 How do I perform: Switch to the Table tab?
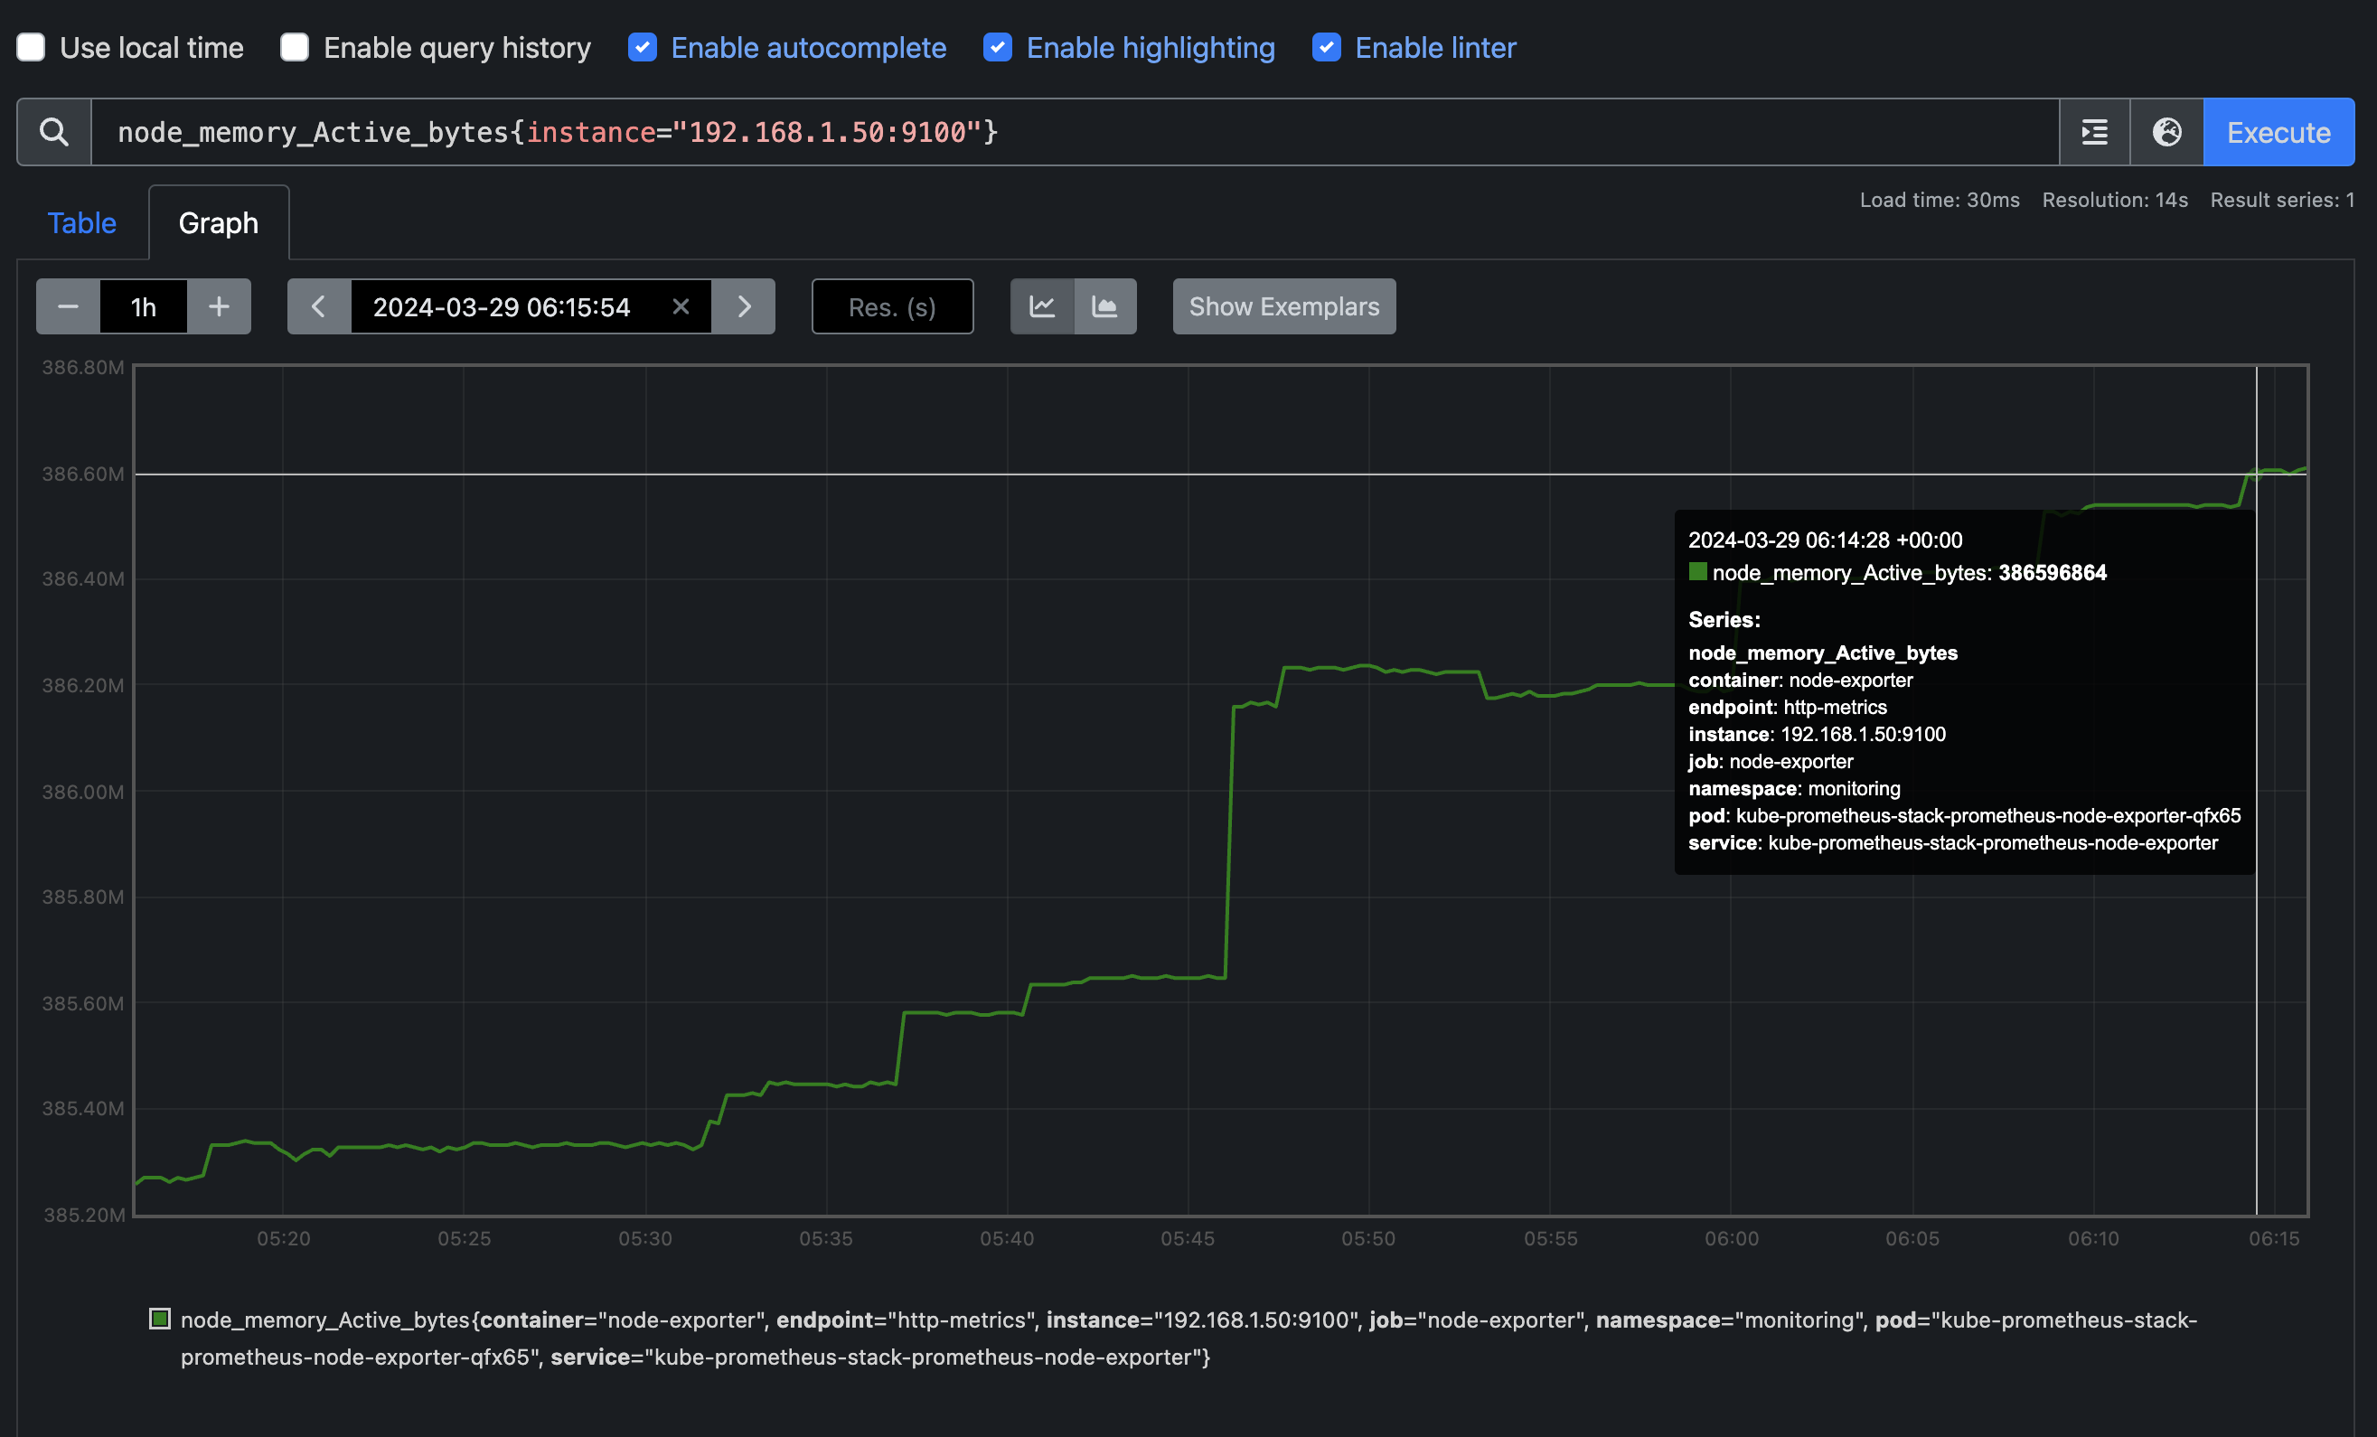[82, 223]
